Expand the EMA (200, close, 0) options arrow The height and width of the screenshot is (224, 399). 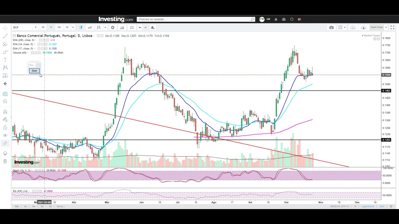tap(36, 40)
